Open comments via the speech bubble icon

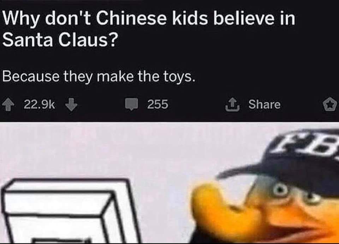[132, 104]
